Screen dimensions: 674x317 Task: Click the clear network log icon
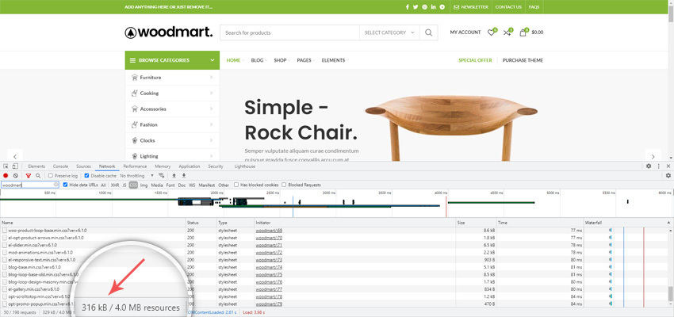(16, 176)
